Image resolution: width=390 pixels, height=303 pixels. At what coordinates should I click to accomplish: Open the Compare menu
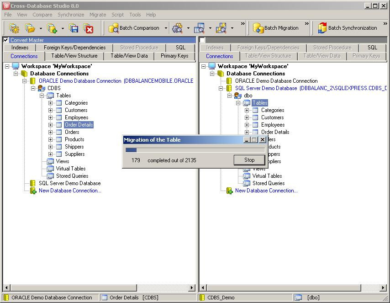pyautogui.click(x=42, y=15)
